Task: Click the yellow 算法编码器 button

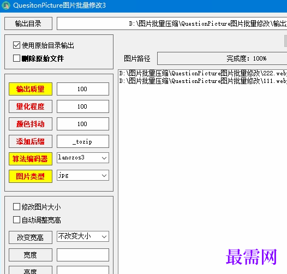Action: coord(31,159)
